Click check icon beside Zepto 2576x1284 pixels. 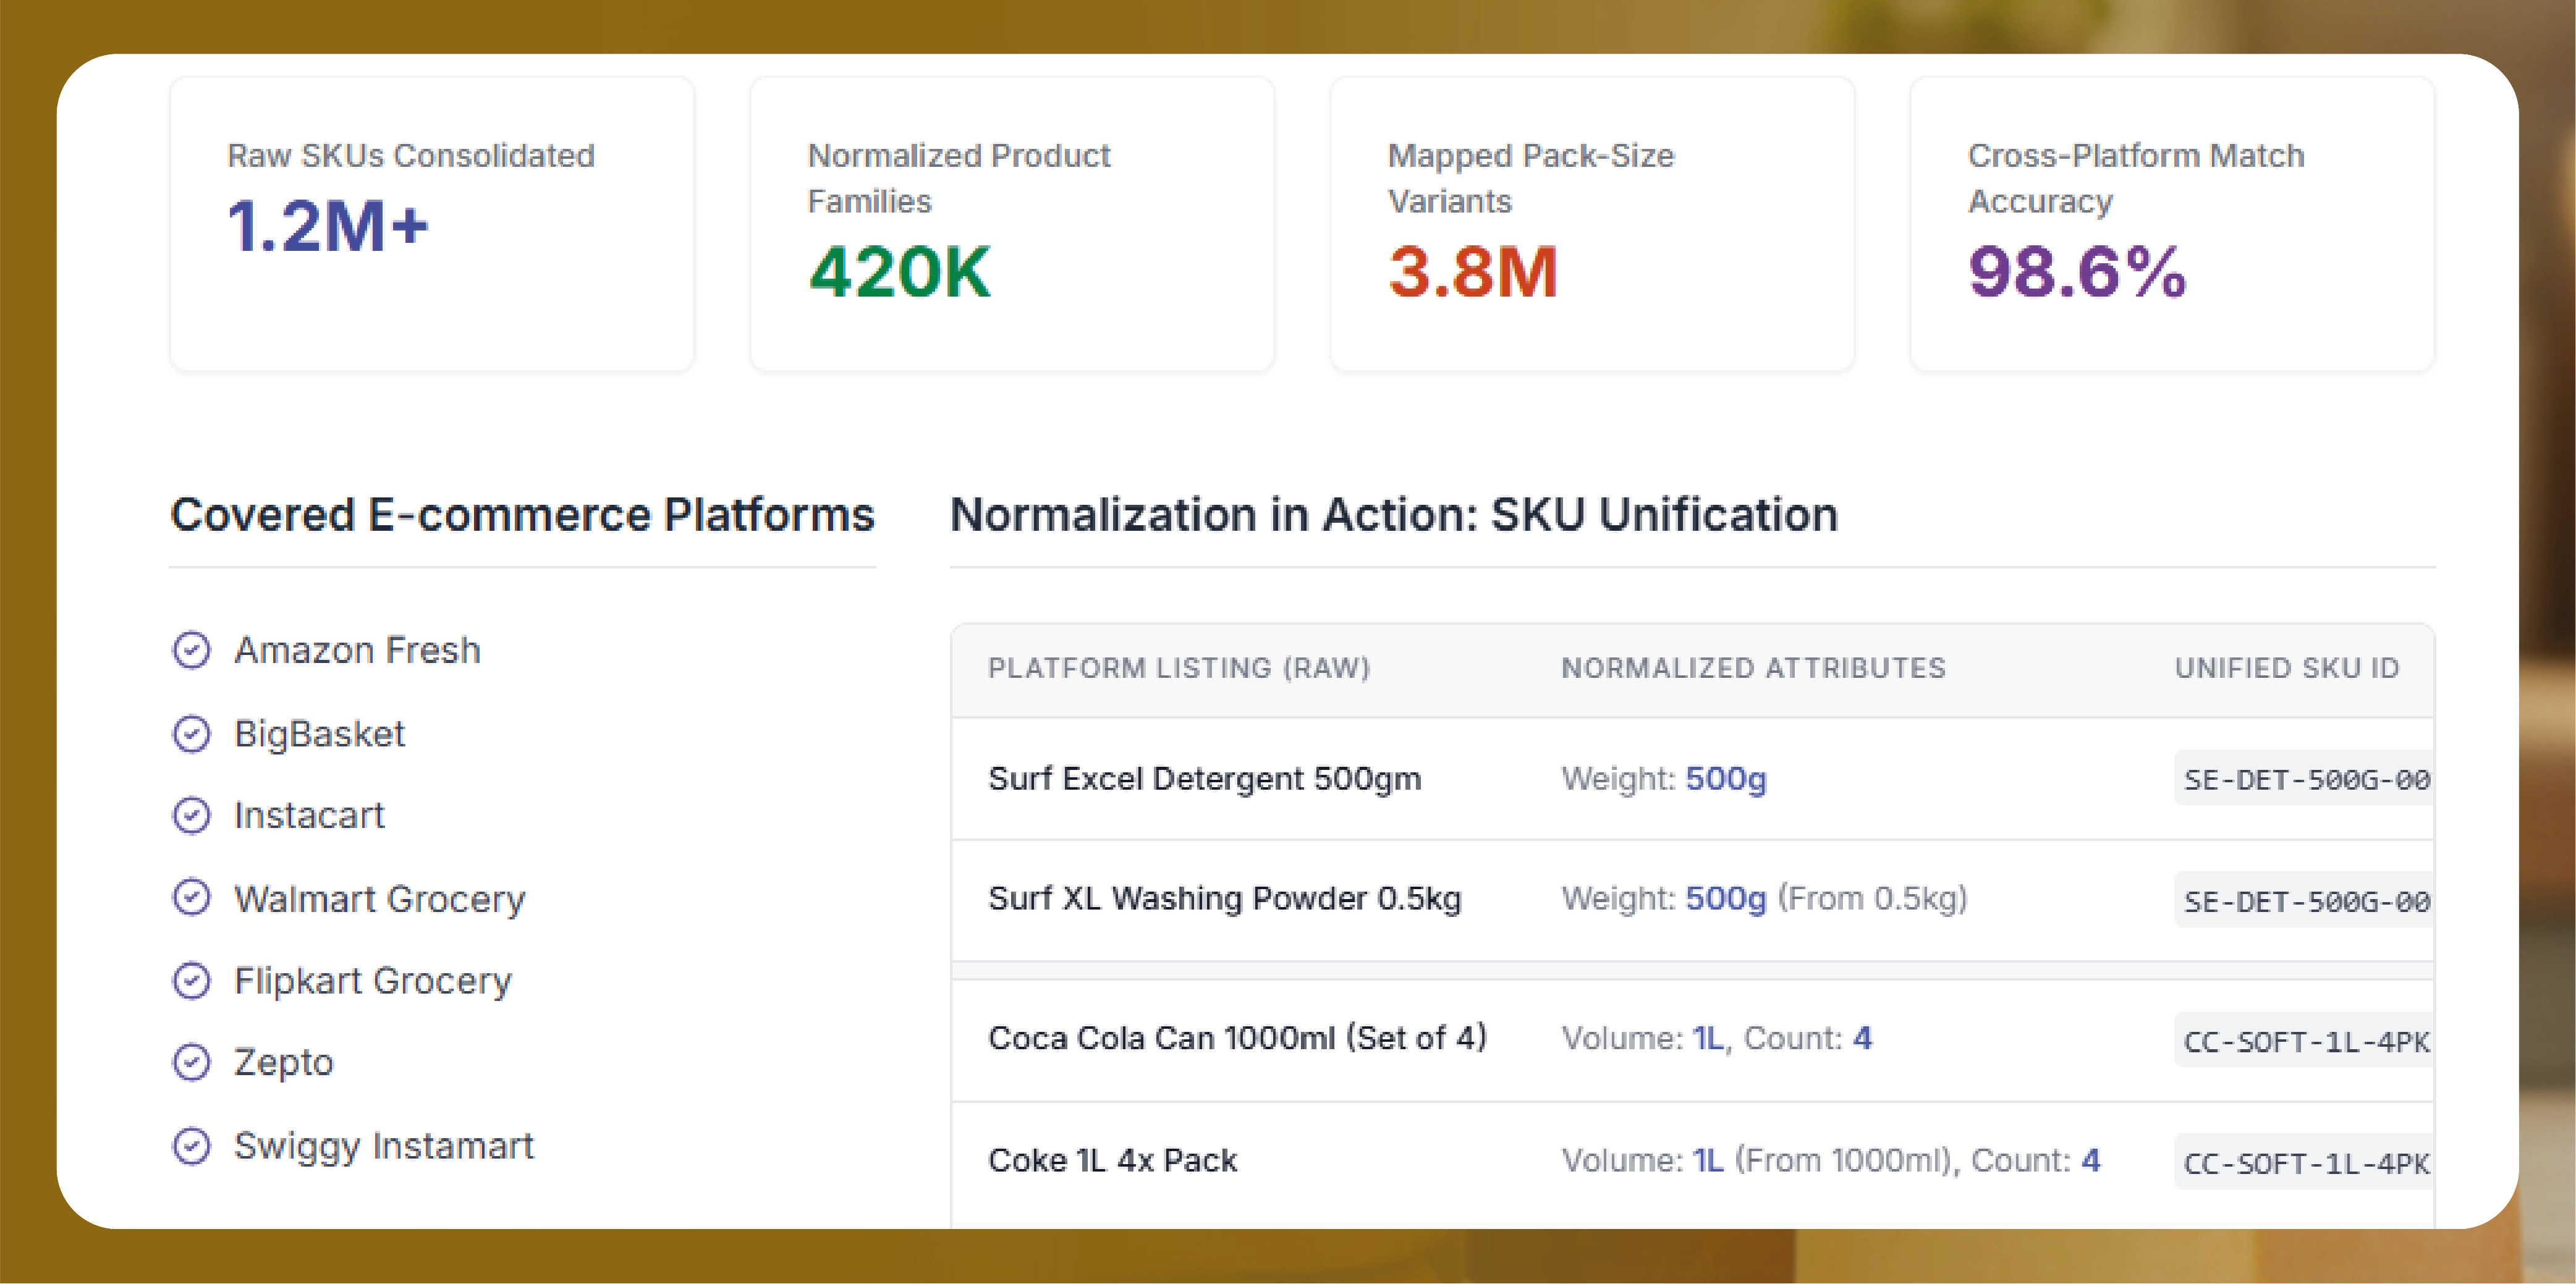tap(191, 1062)
